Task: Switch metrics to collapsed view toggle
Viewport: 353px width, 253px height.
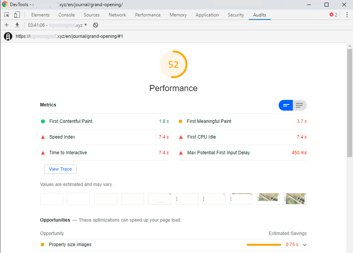Action: pyautogui.click(x=286, y=105)
